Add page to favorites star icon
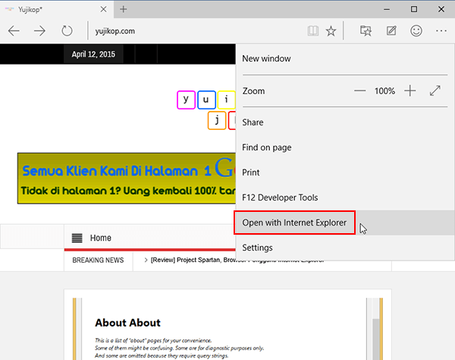The image size is (455, 360). click(331, 30)
